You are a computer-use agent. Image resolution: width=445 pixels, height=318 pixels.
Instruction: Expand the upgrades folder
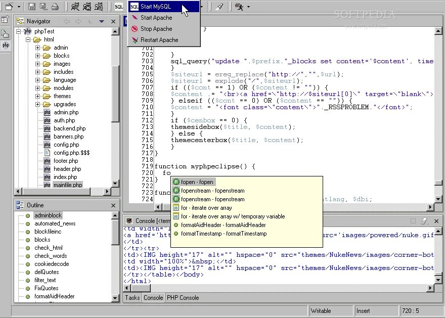coord(37,104)
